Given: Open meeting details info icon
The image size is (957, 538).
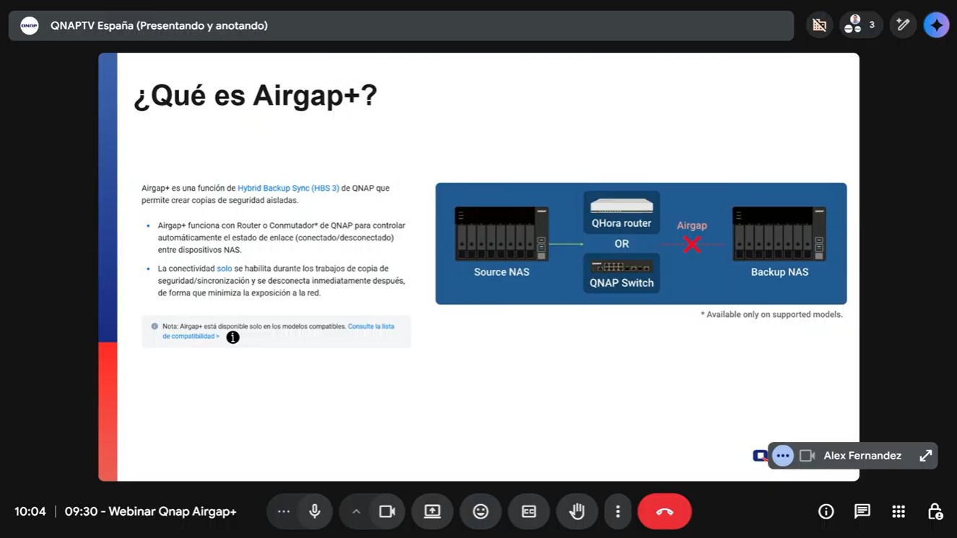Looking at the screenshot, I should pos(826,511).
